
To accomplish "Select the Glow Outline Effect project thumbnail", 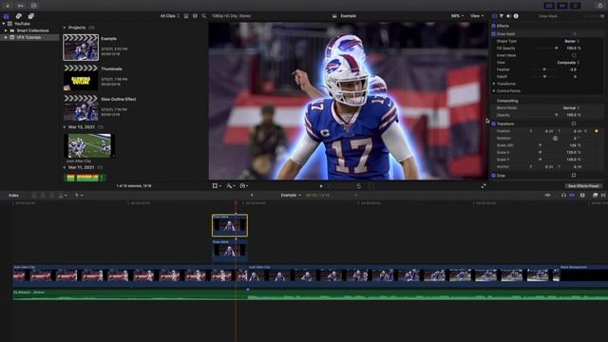I will pos(81,107).
